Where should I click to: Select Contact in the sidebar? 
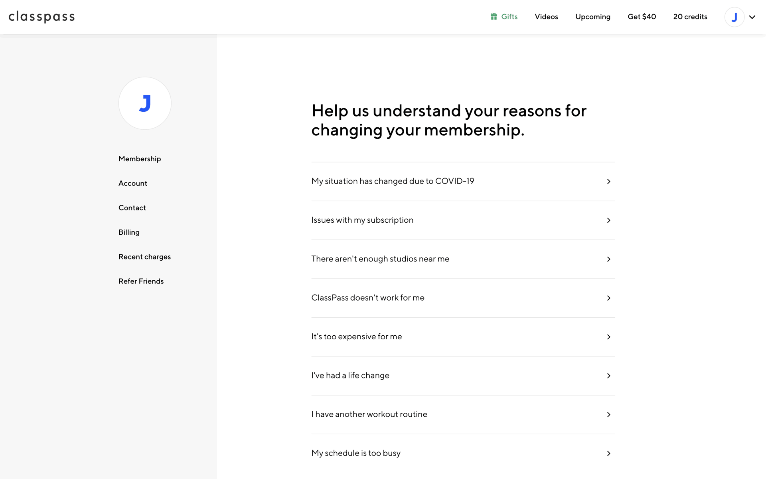tap(132, 208)
